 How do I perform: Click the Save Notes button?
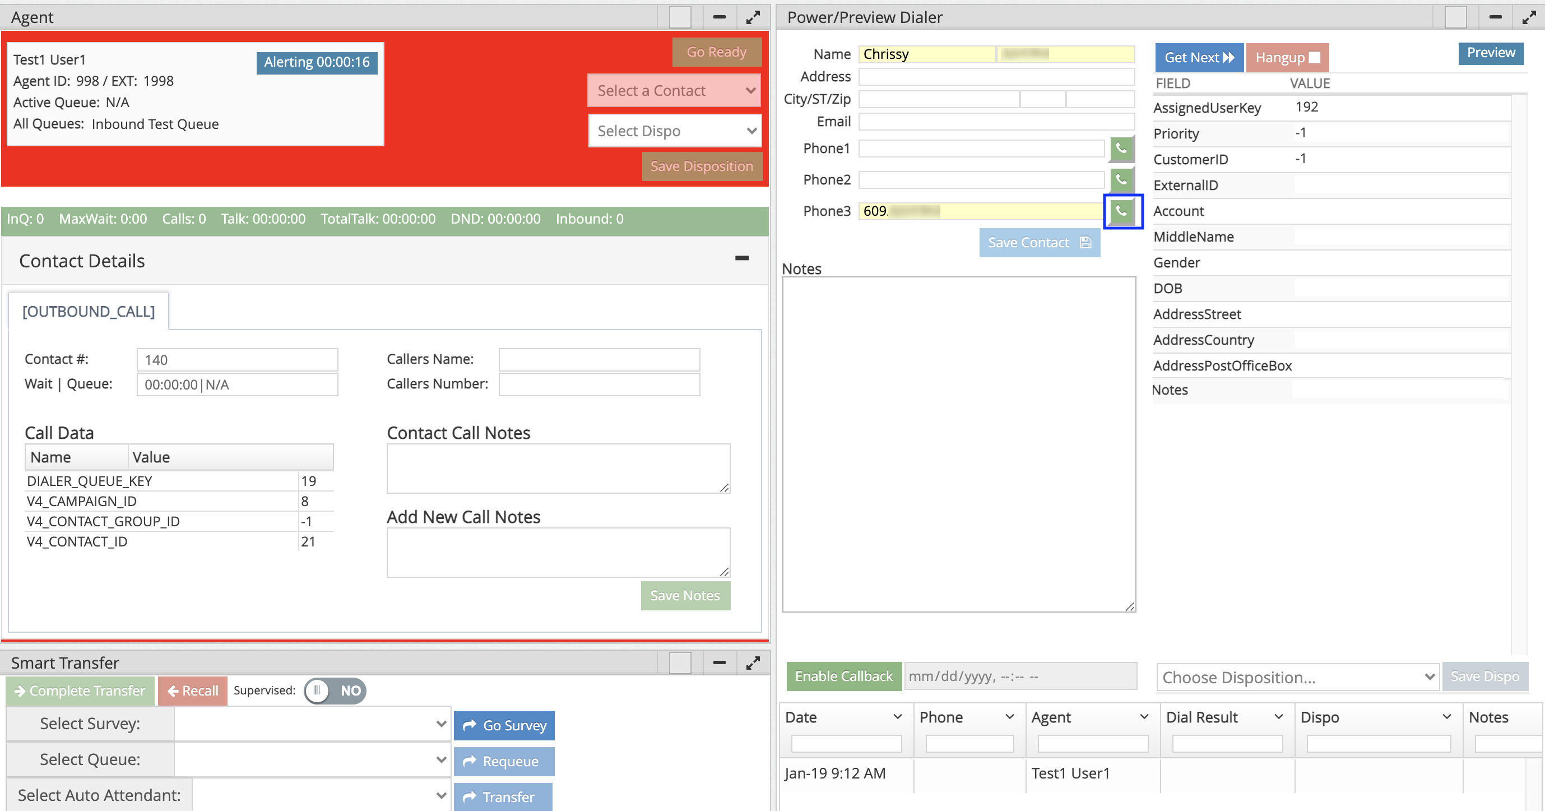coord(685,596)
